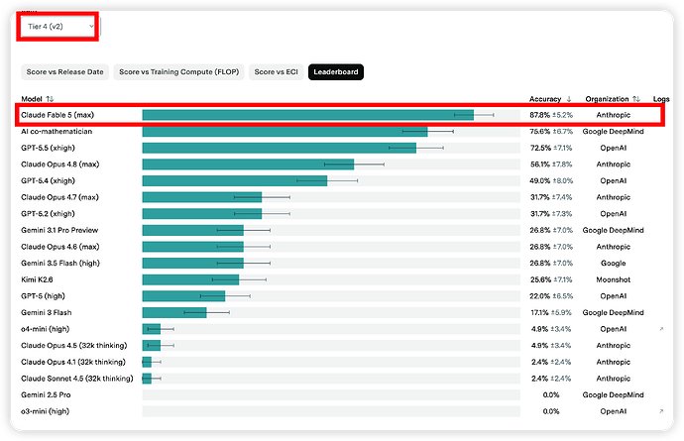This screenshot has width=684, height=441.
Task: Select the GPT-5.5 (xhigh) row label
Action: [x=48, y=148]
